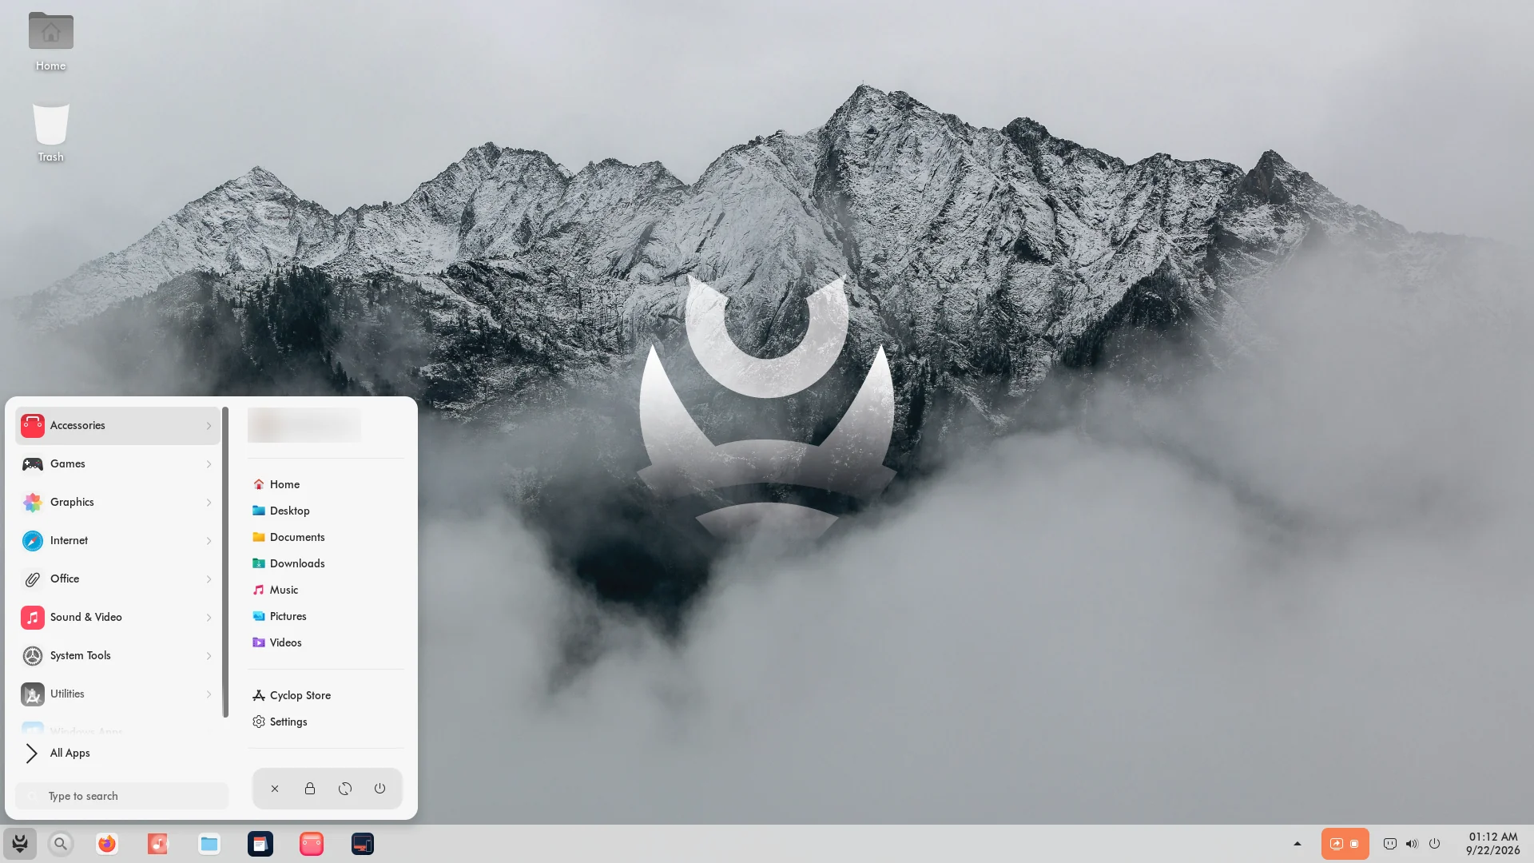Open the Trash icon on the desktop
This screenshot has width=1534, height=863.
pyautogui.click(x=50, y=132)
